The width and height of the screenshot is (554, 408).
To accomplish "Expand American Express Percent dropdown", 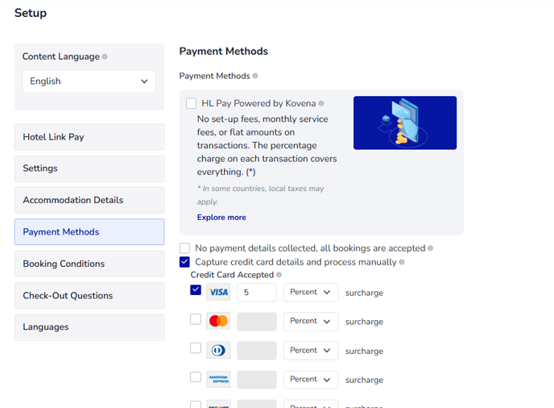I will point(311,379).
